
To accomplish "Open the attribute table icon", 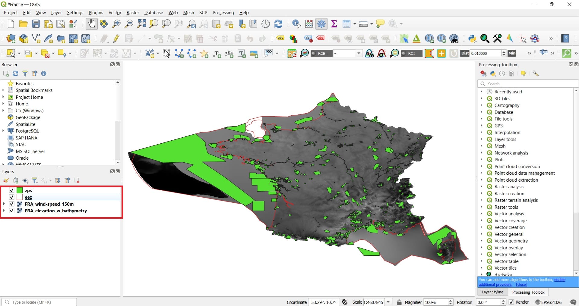I will tap(346, 24).
